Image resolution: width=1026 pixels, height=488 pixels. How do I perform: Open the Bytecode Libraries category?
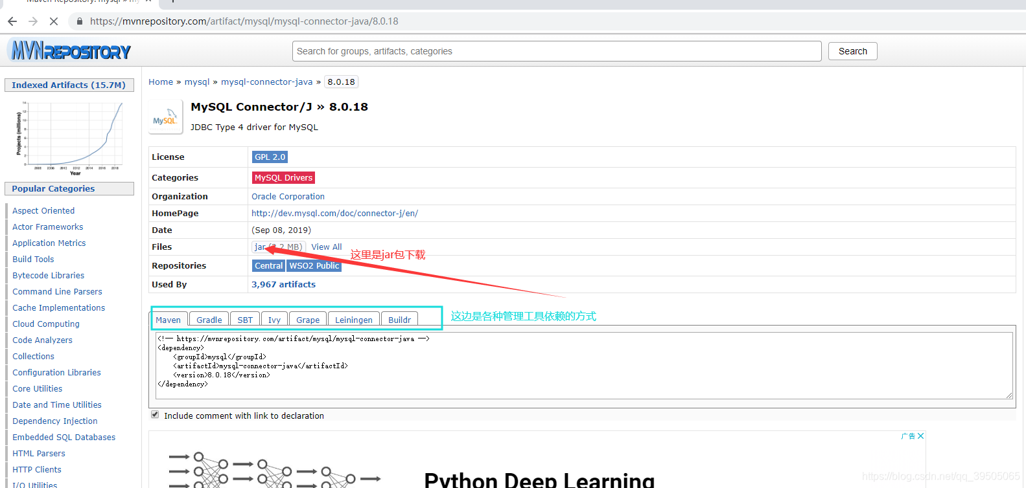49,276
